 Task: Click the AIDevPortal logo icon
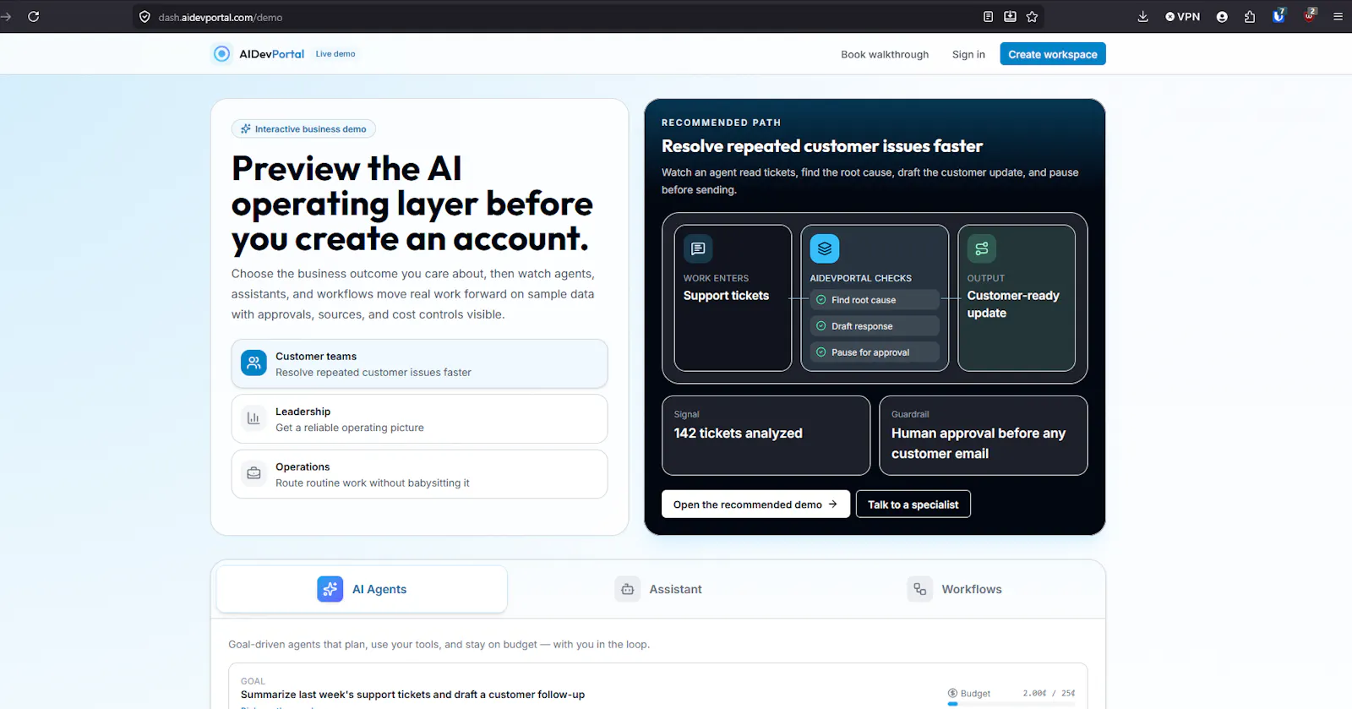tap(221, 54)
